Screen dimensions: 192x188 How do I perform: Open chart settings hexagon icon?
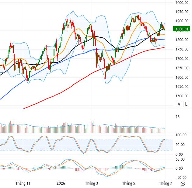click(x=183, y=184)
